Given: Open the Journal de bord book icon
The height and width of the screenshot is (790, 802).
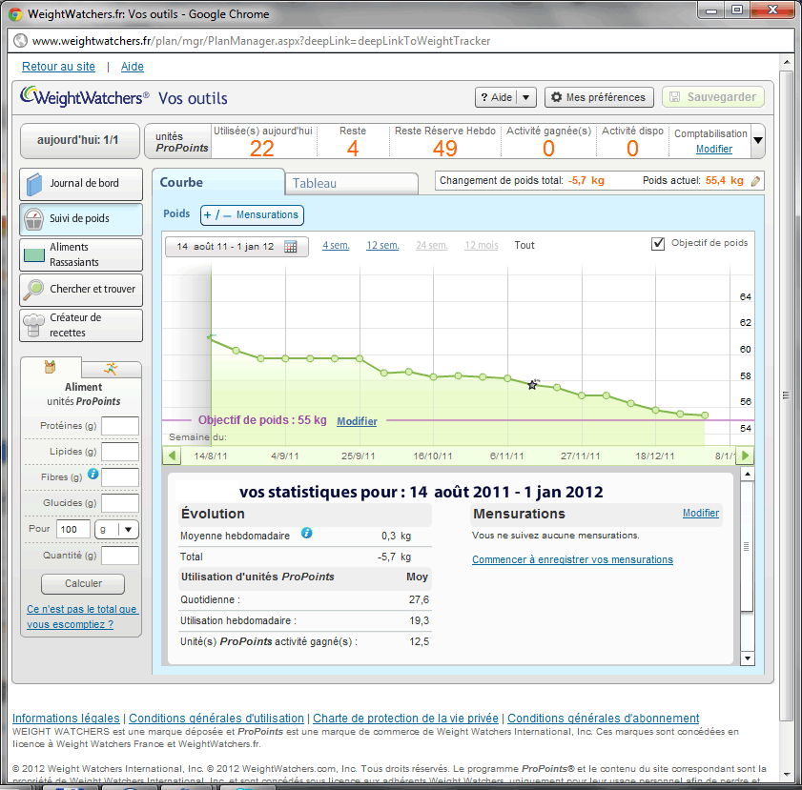Looking at the screenshot, I should [34, 184].
